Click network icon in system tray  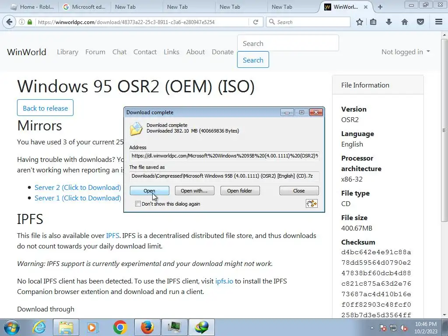click(393, 328)
